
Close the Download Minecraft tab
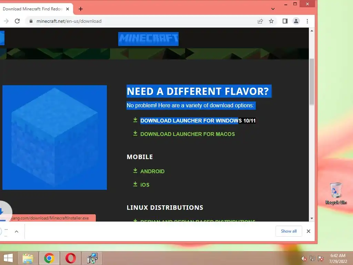[x=68, y=9]
